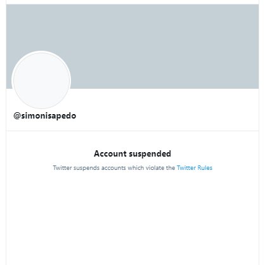This screenshot has height=265, width=265.
Task: Click the blank profile avatar circle
Action: click(x=41, y=81)
